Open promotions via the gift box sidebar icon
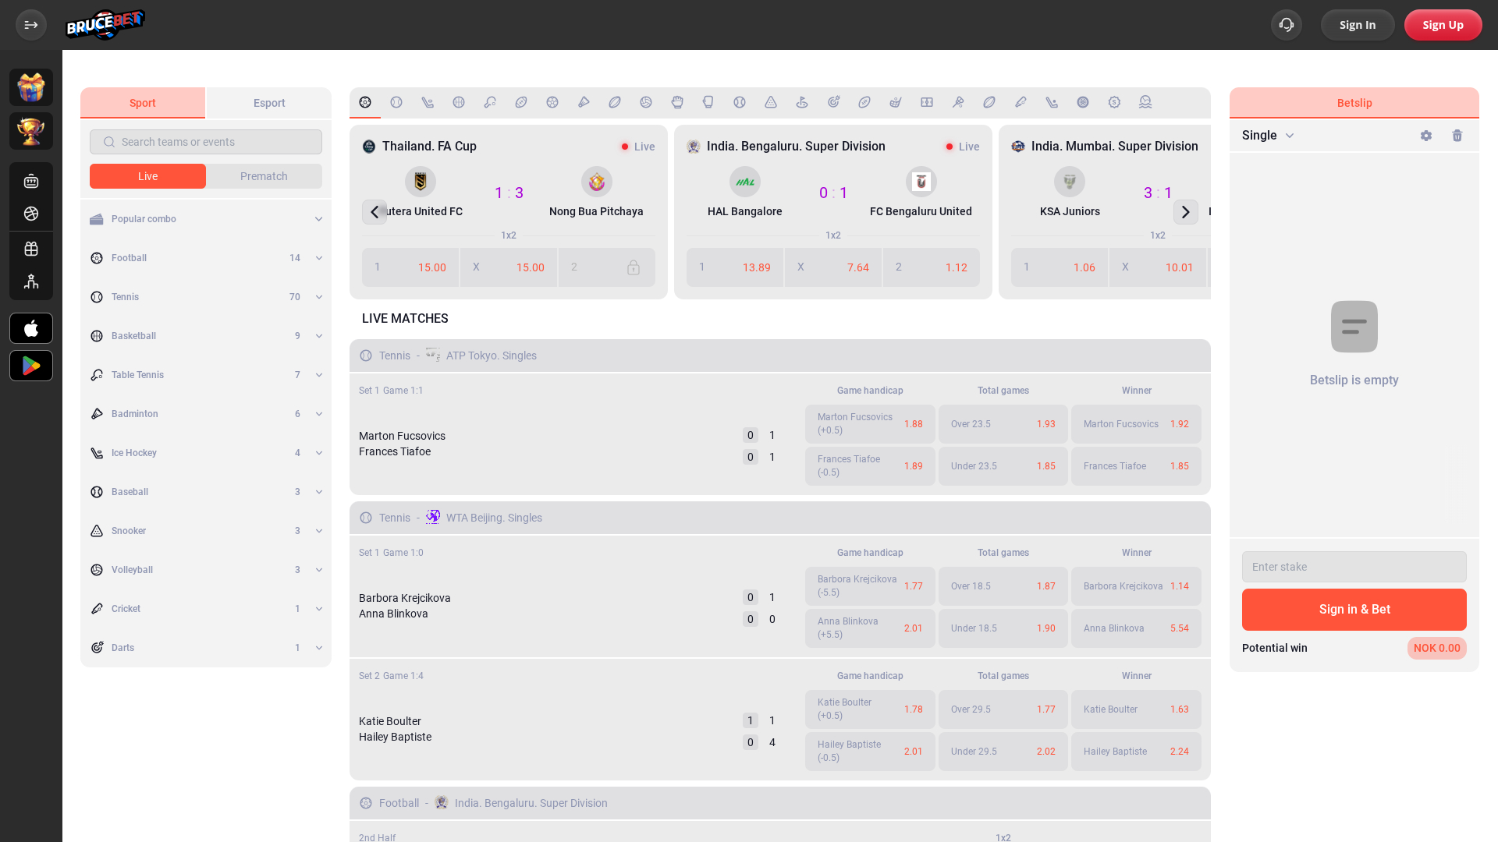Viewport: 1498px width, 842px height. tap(31, 87)
